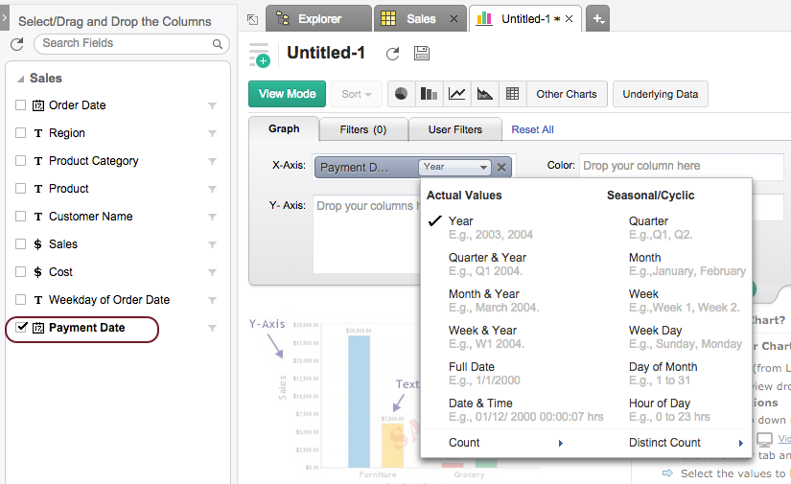The height and width of the screenshot is (484, 791).
Task: Remove Payment Date from the X-Axis
Action: (x=501, y=167)
